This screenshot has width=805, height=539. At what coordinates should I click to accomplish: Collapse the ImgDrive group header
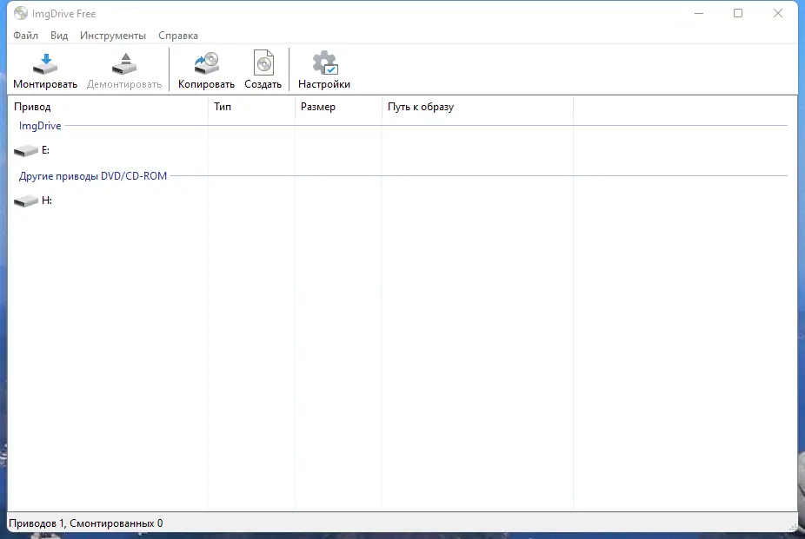pos(40,126)
